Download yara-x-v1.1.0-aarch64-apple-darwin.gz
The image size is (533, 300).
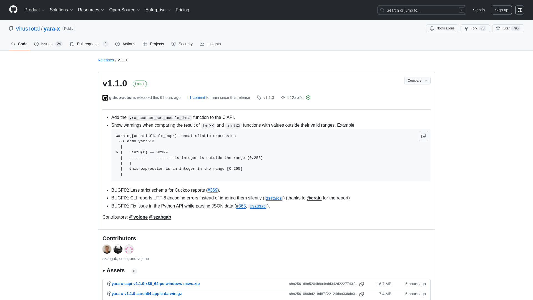click(147, 294)
